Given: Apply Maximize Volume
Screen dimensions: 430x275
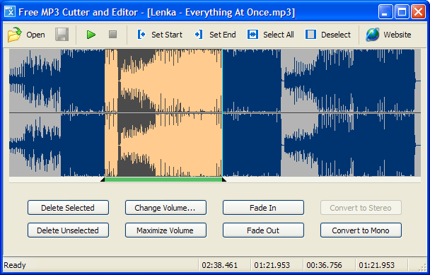Looking at the screenshot, I should (x=165, y=230).
